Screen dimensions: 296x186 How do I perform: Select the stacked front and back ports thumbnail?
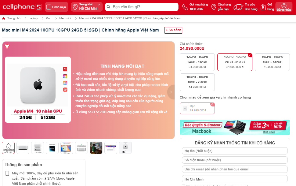pos(37,148)
